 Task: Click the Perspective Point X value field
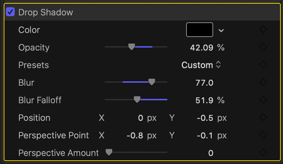point(135,135)
